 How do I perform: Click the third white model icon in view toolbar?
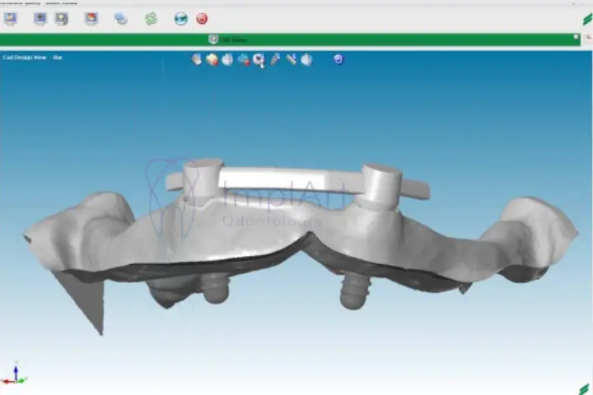(x=227, y=59)
